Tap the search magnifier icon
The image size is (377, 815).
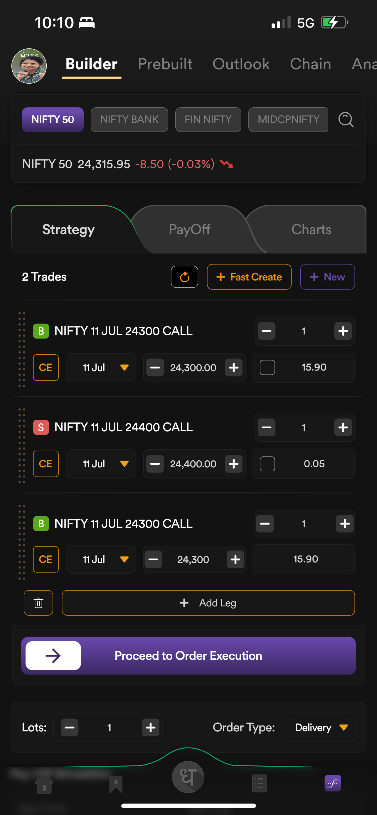click(346, 120)
